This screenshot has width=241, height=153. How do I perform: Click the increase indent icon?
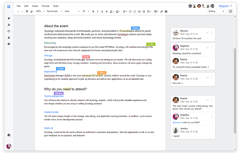pyautogui.click(x=144, y=12)
